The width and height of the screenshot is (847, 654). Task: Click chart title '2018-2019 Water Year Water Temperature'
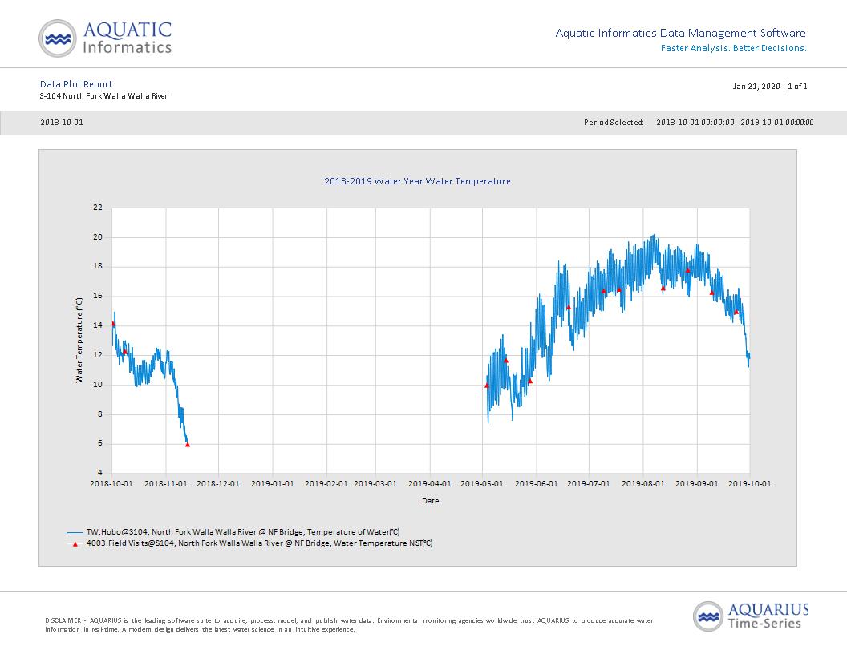(x=417, y=181)
